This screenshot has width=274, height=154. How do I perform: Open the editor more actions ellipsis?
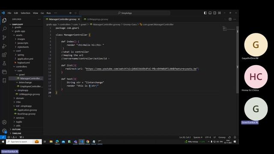click(x=235, y=19)
